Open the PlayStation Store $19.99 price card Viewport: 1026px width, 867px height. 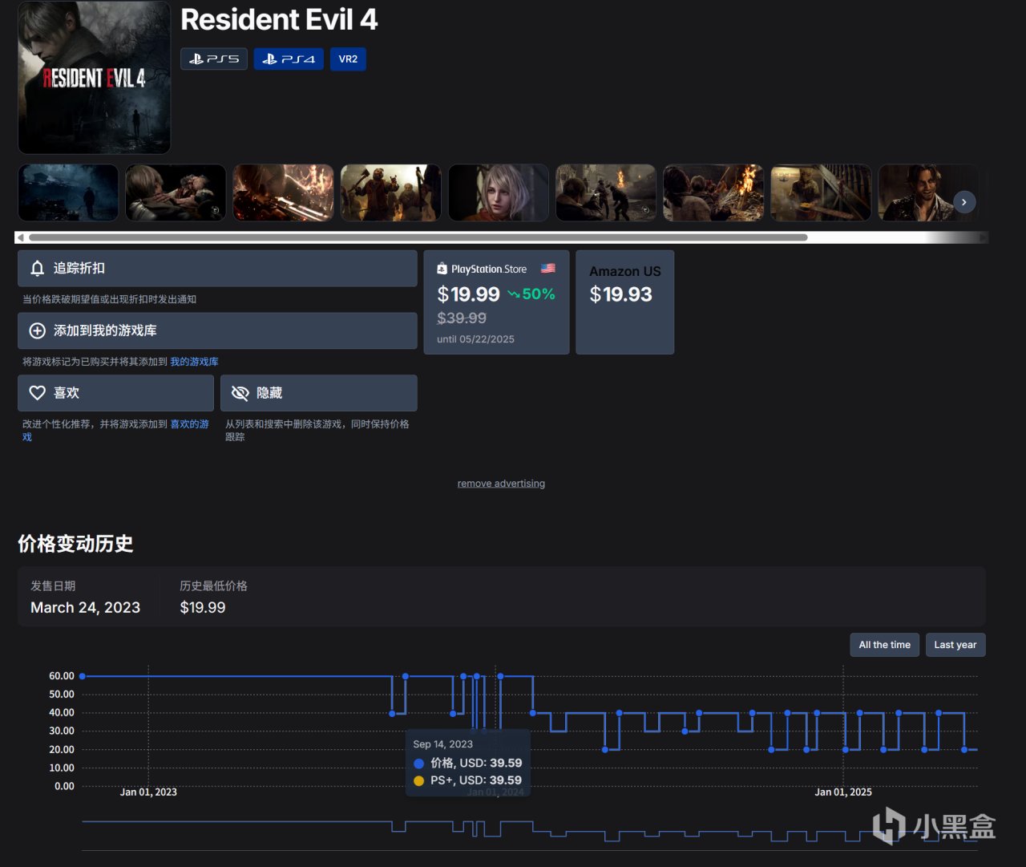coord(496,302)
